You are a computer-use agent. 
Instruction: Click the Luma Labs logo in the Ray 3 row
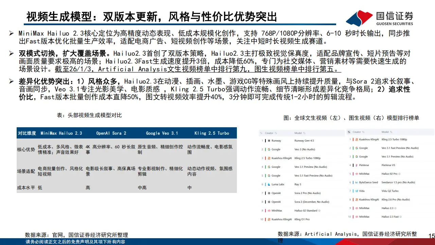click(x=269, y=184)
